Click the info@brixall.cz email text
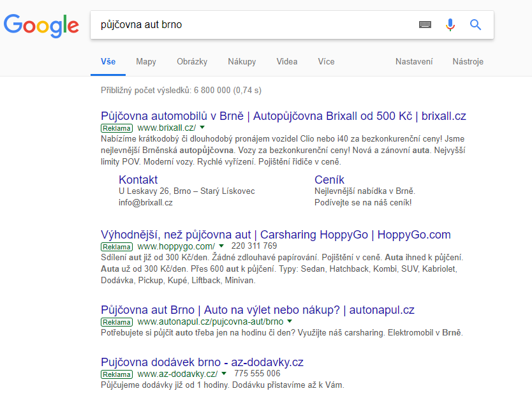This screenshot has height=398, width=532. point(145,203)
